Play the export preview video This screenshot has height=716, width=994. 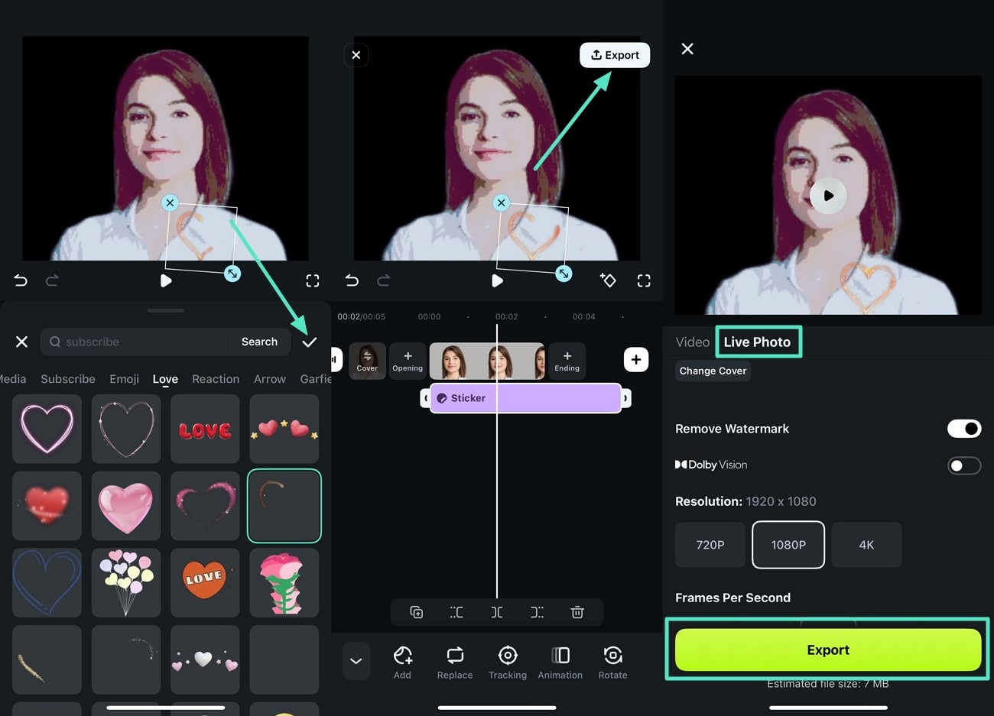828,196
